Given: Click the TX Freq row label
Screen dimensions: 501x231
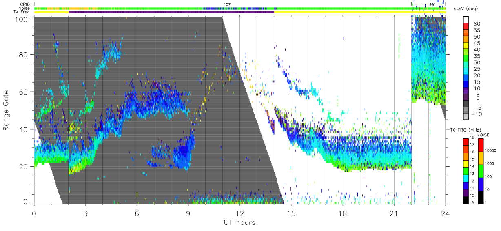Looking at the screenshot, I should tap(22, 12).
